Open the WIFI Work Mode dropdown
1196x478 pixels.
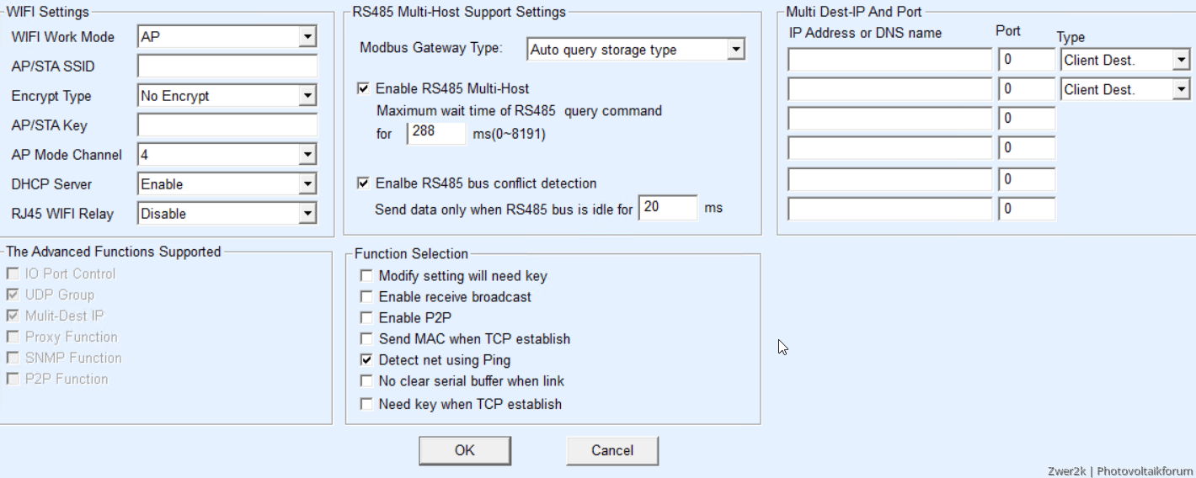tap(307, 37)
